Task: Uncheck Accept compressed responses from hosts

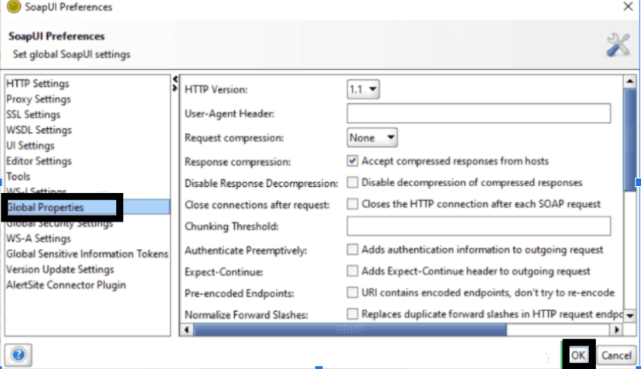Action: pyautogui.click(x=352, y=161)
